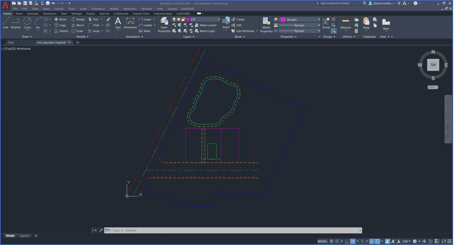Screen dimensions: 454x245
Task: Click the Measure utility
Action: (x=345, y=23)
